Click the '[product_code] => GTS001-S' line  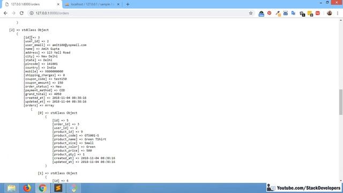[x=76, y=136]
